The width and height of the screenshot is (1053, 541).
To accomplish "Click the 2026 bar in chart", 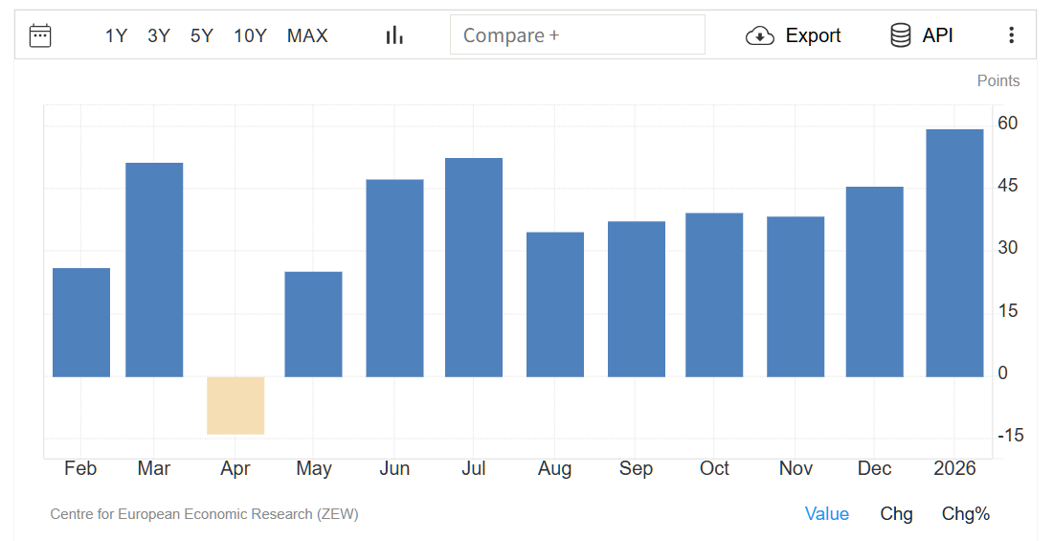I will (954, 253).
